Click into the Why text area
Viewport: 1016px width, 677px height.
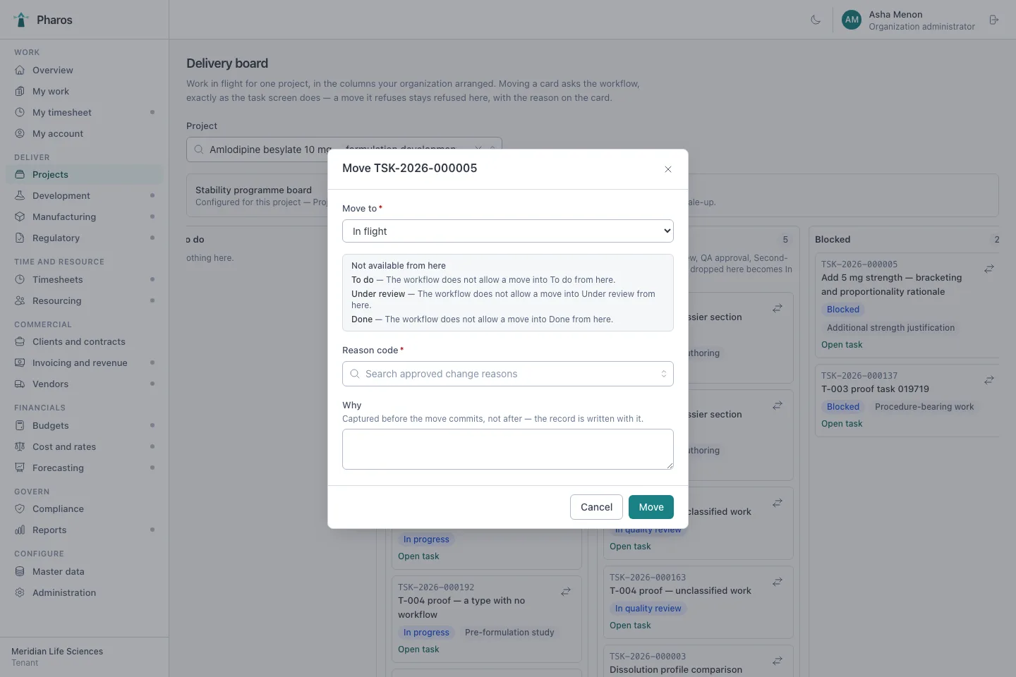point(508,449)
